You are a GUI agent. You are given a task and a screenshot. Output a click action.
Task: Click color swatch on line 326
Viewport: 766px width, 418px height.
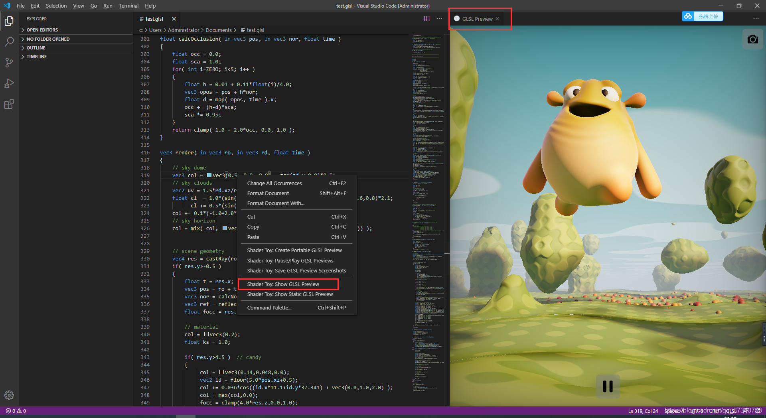coord(225,228)
